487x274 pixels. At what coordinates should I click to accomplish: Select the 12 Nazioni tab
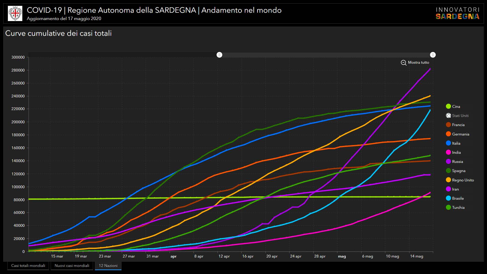click(108, 266)
